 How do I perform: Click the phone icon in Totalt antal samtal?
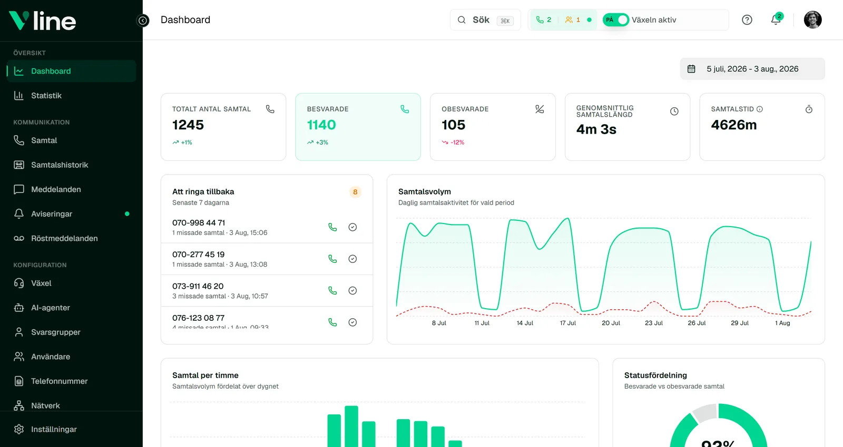270,109
